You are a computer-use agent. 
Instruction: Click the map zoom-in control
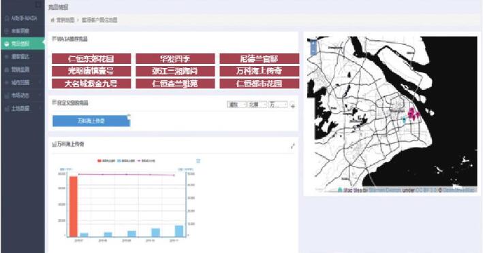[313, 44]
